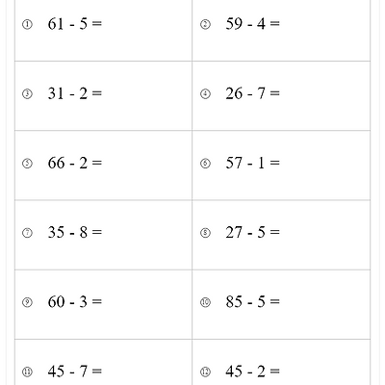Select the problem 61 - 5 =
This screenshot has width=385, height=385.
(x=75, y=23)
